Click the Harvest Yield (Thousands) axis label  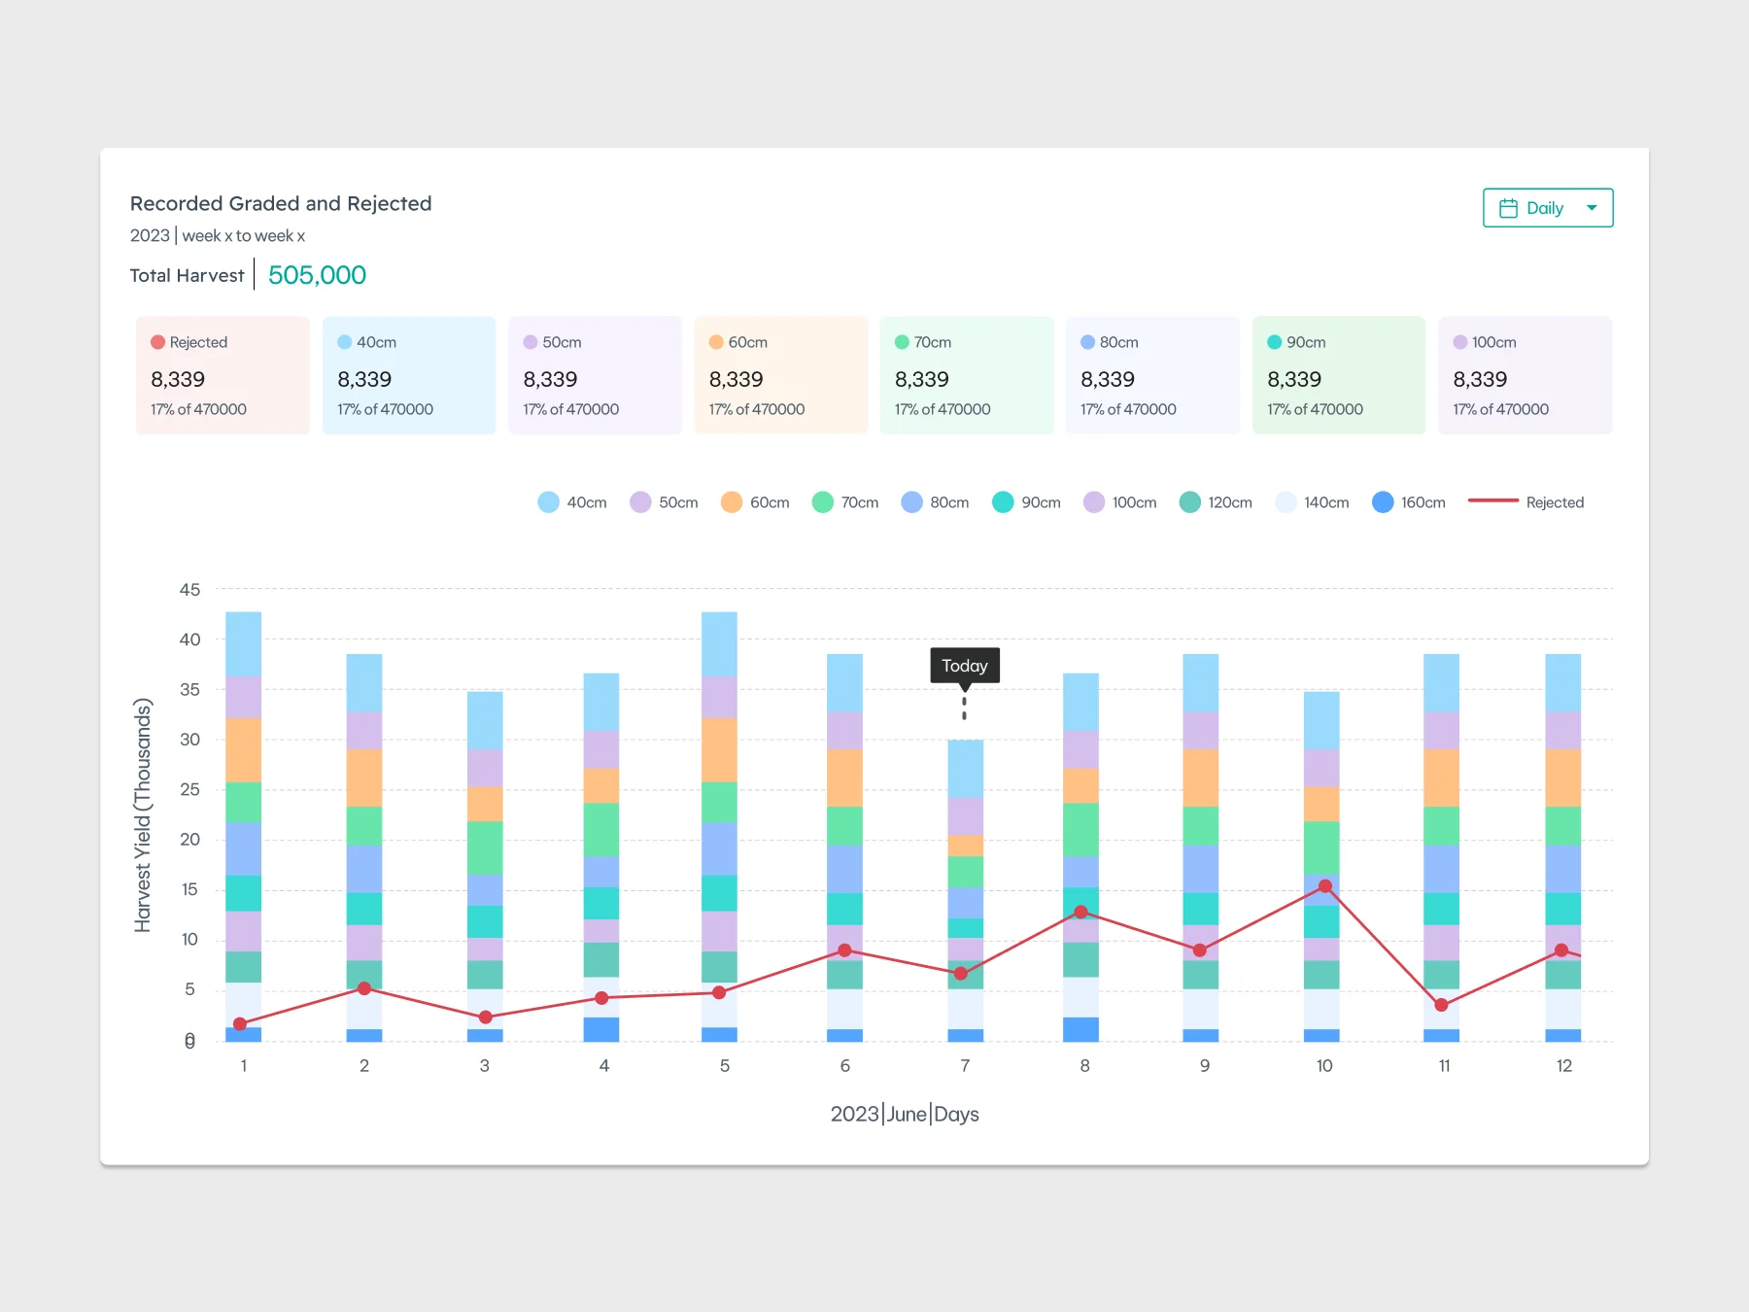[x=143, y=815]
